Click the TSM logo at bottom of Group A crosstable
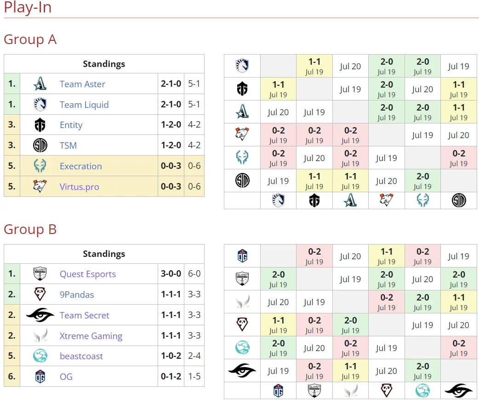 pyautogui.click(x=459, y=200)
